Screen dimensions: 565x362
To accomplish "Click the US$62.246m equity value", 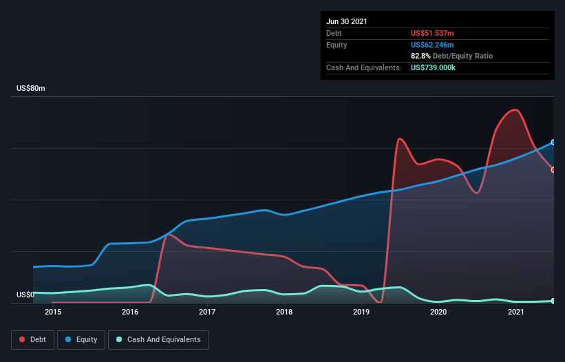I will (x=432, y=45).
